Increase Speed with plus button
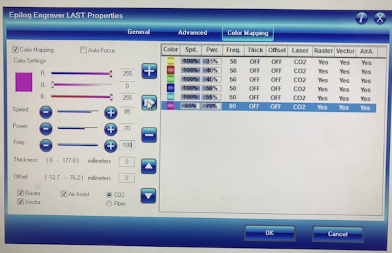The width and height of the screenshot is (392, 253). 111,113
